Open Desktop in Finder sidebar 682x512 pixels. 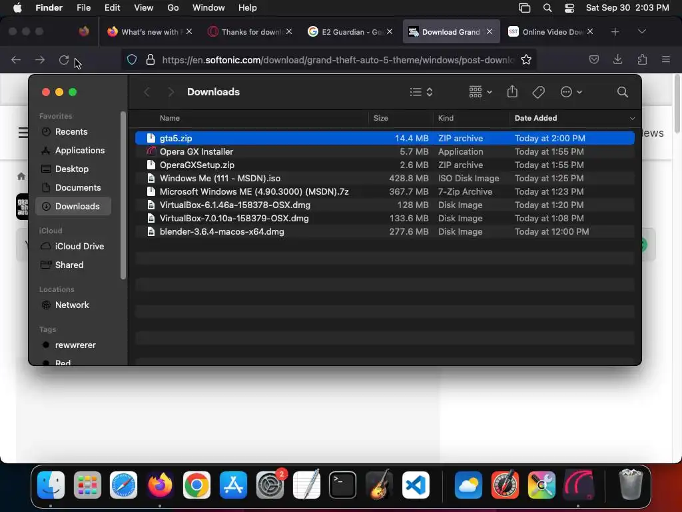(73, 169)
